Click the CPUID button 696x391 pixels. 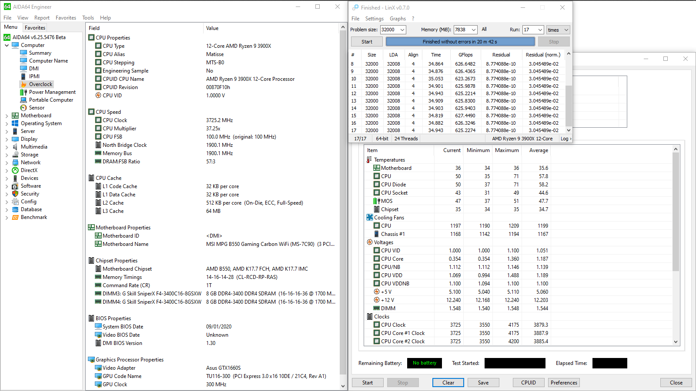point(529,383)
